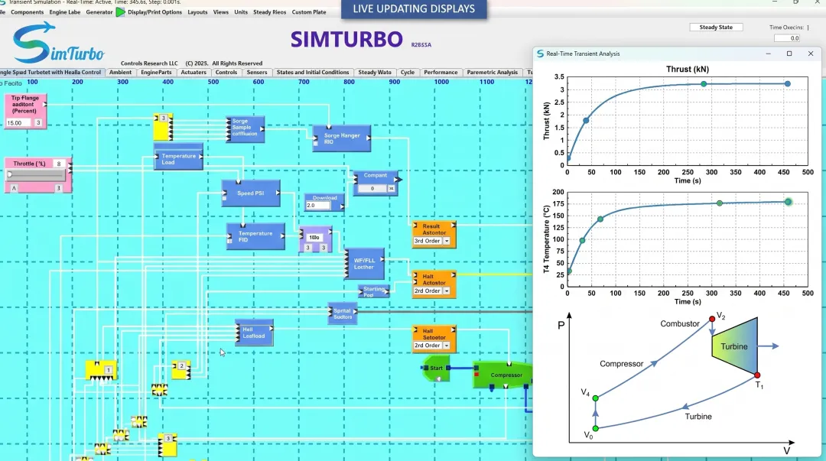Switch to the Cycle tab
826x461 pixels.
[x=407, y=72]
